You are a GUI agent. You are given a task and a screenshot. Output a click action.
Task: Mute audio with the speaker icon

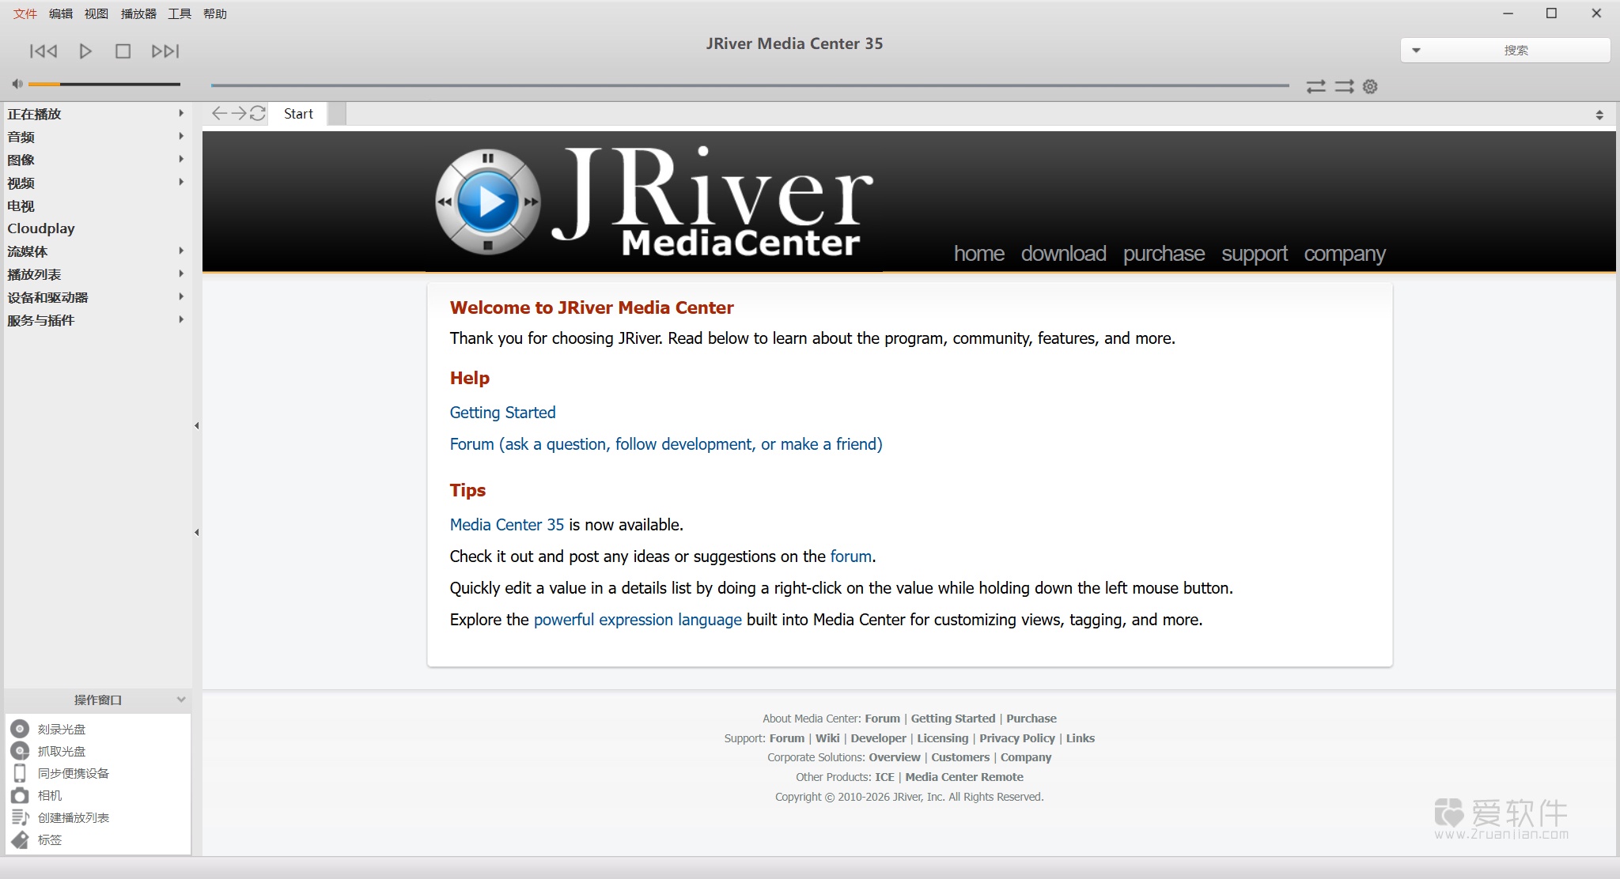[x=17, y=83]
